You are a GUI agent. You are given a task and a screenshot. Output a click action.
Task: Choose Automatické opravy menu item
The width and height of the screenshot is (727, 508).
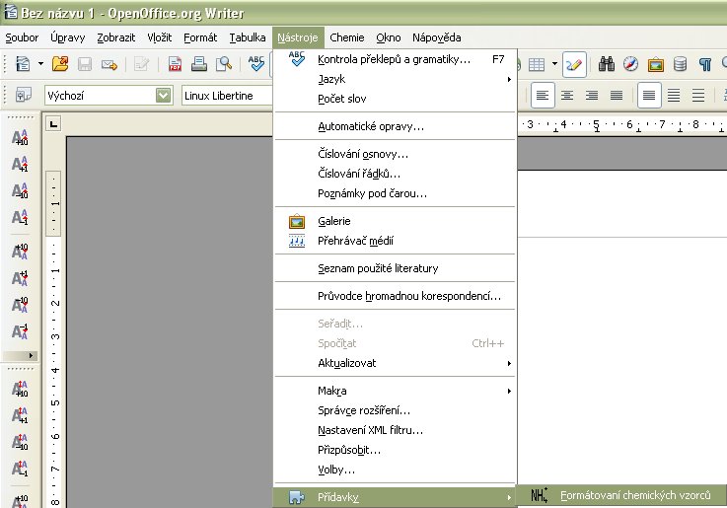coord(395,126)
